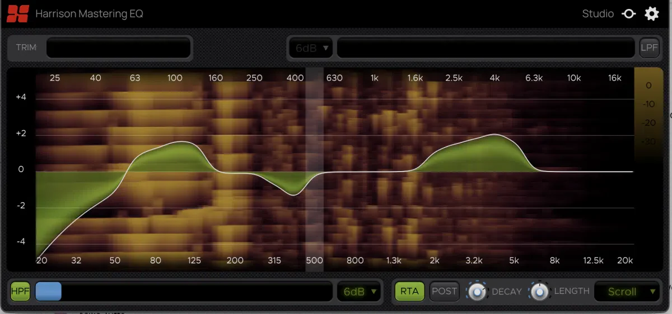Image resolution: width=672 pixels, height=314 pixels.
Task: Open the HPF 6dB slope dropdown
Action: pos(359,291)
